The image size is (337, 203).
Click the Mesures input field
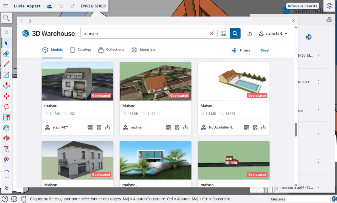308,199
